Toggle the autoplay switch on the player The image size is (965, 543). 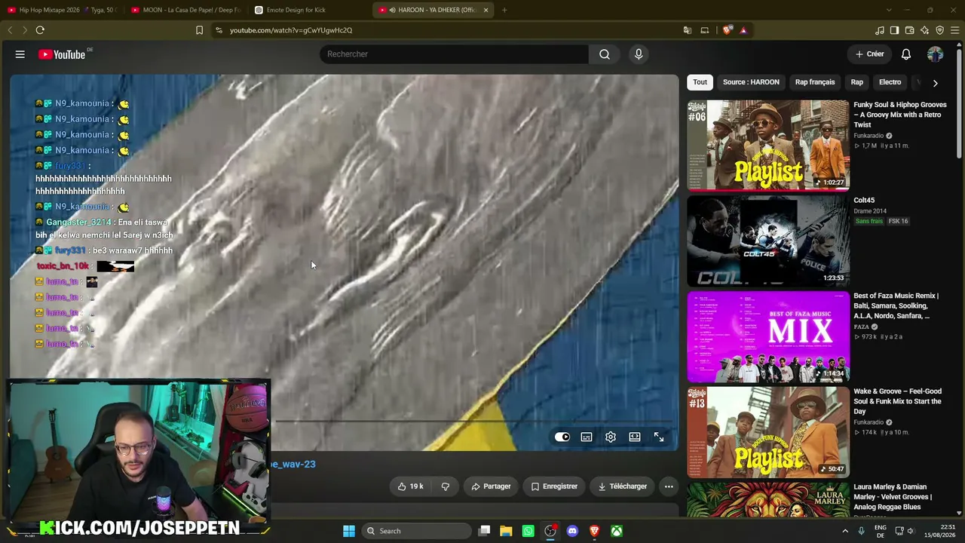pyautogui.click(x=562, y=437)
